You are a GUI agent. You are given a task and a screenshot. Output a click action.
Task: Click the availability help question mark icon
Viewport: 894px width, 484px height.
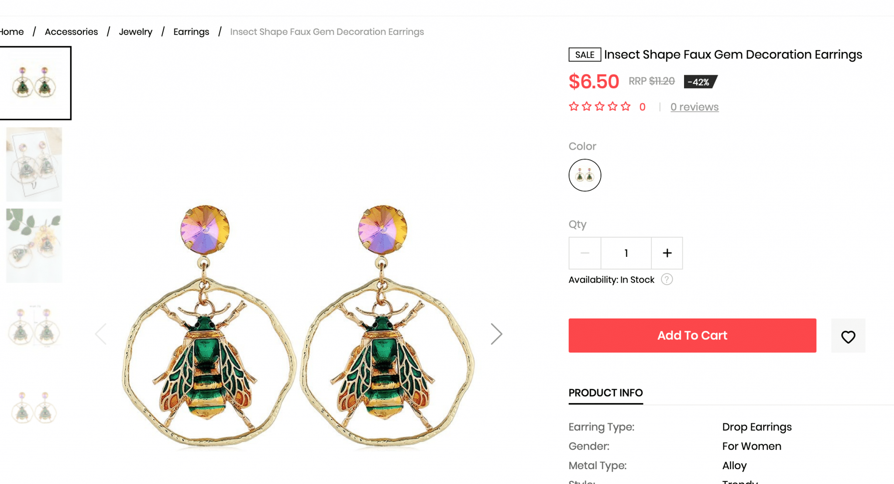pyautogui.click(x=667, y=280)
